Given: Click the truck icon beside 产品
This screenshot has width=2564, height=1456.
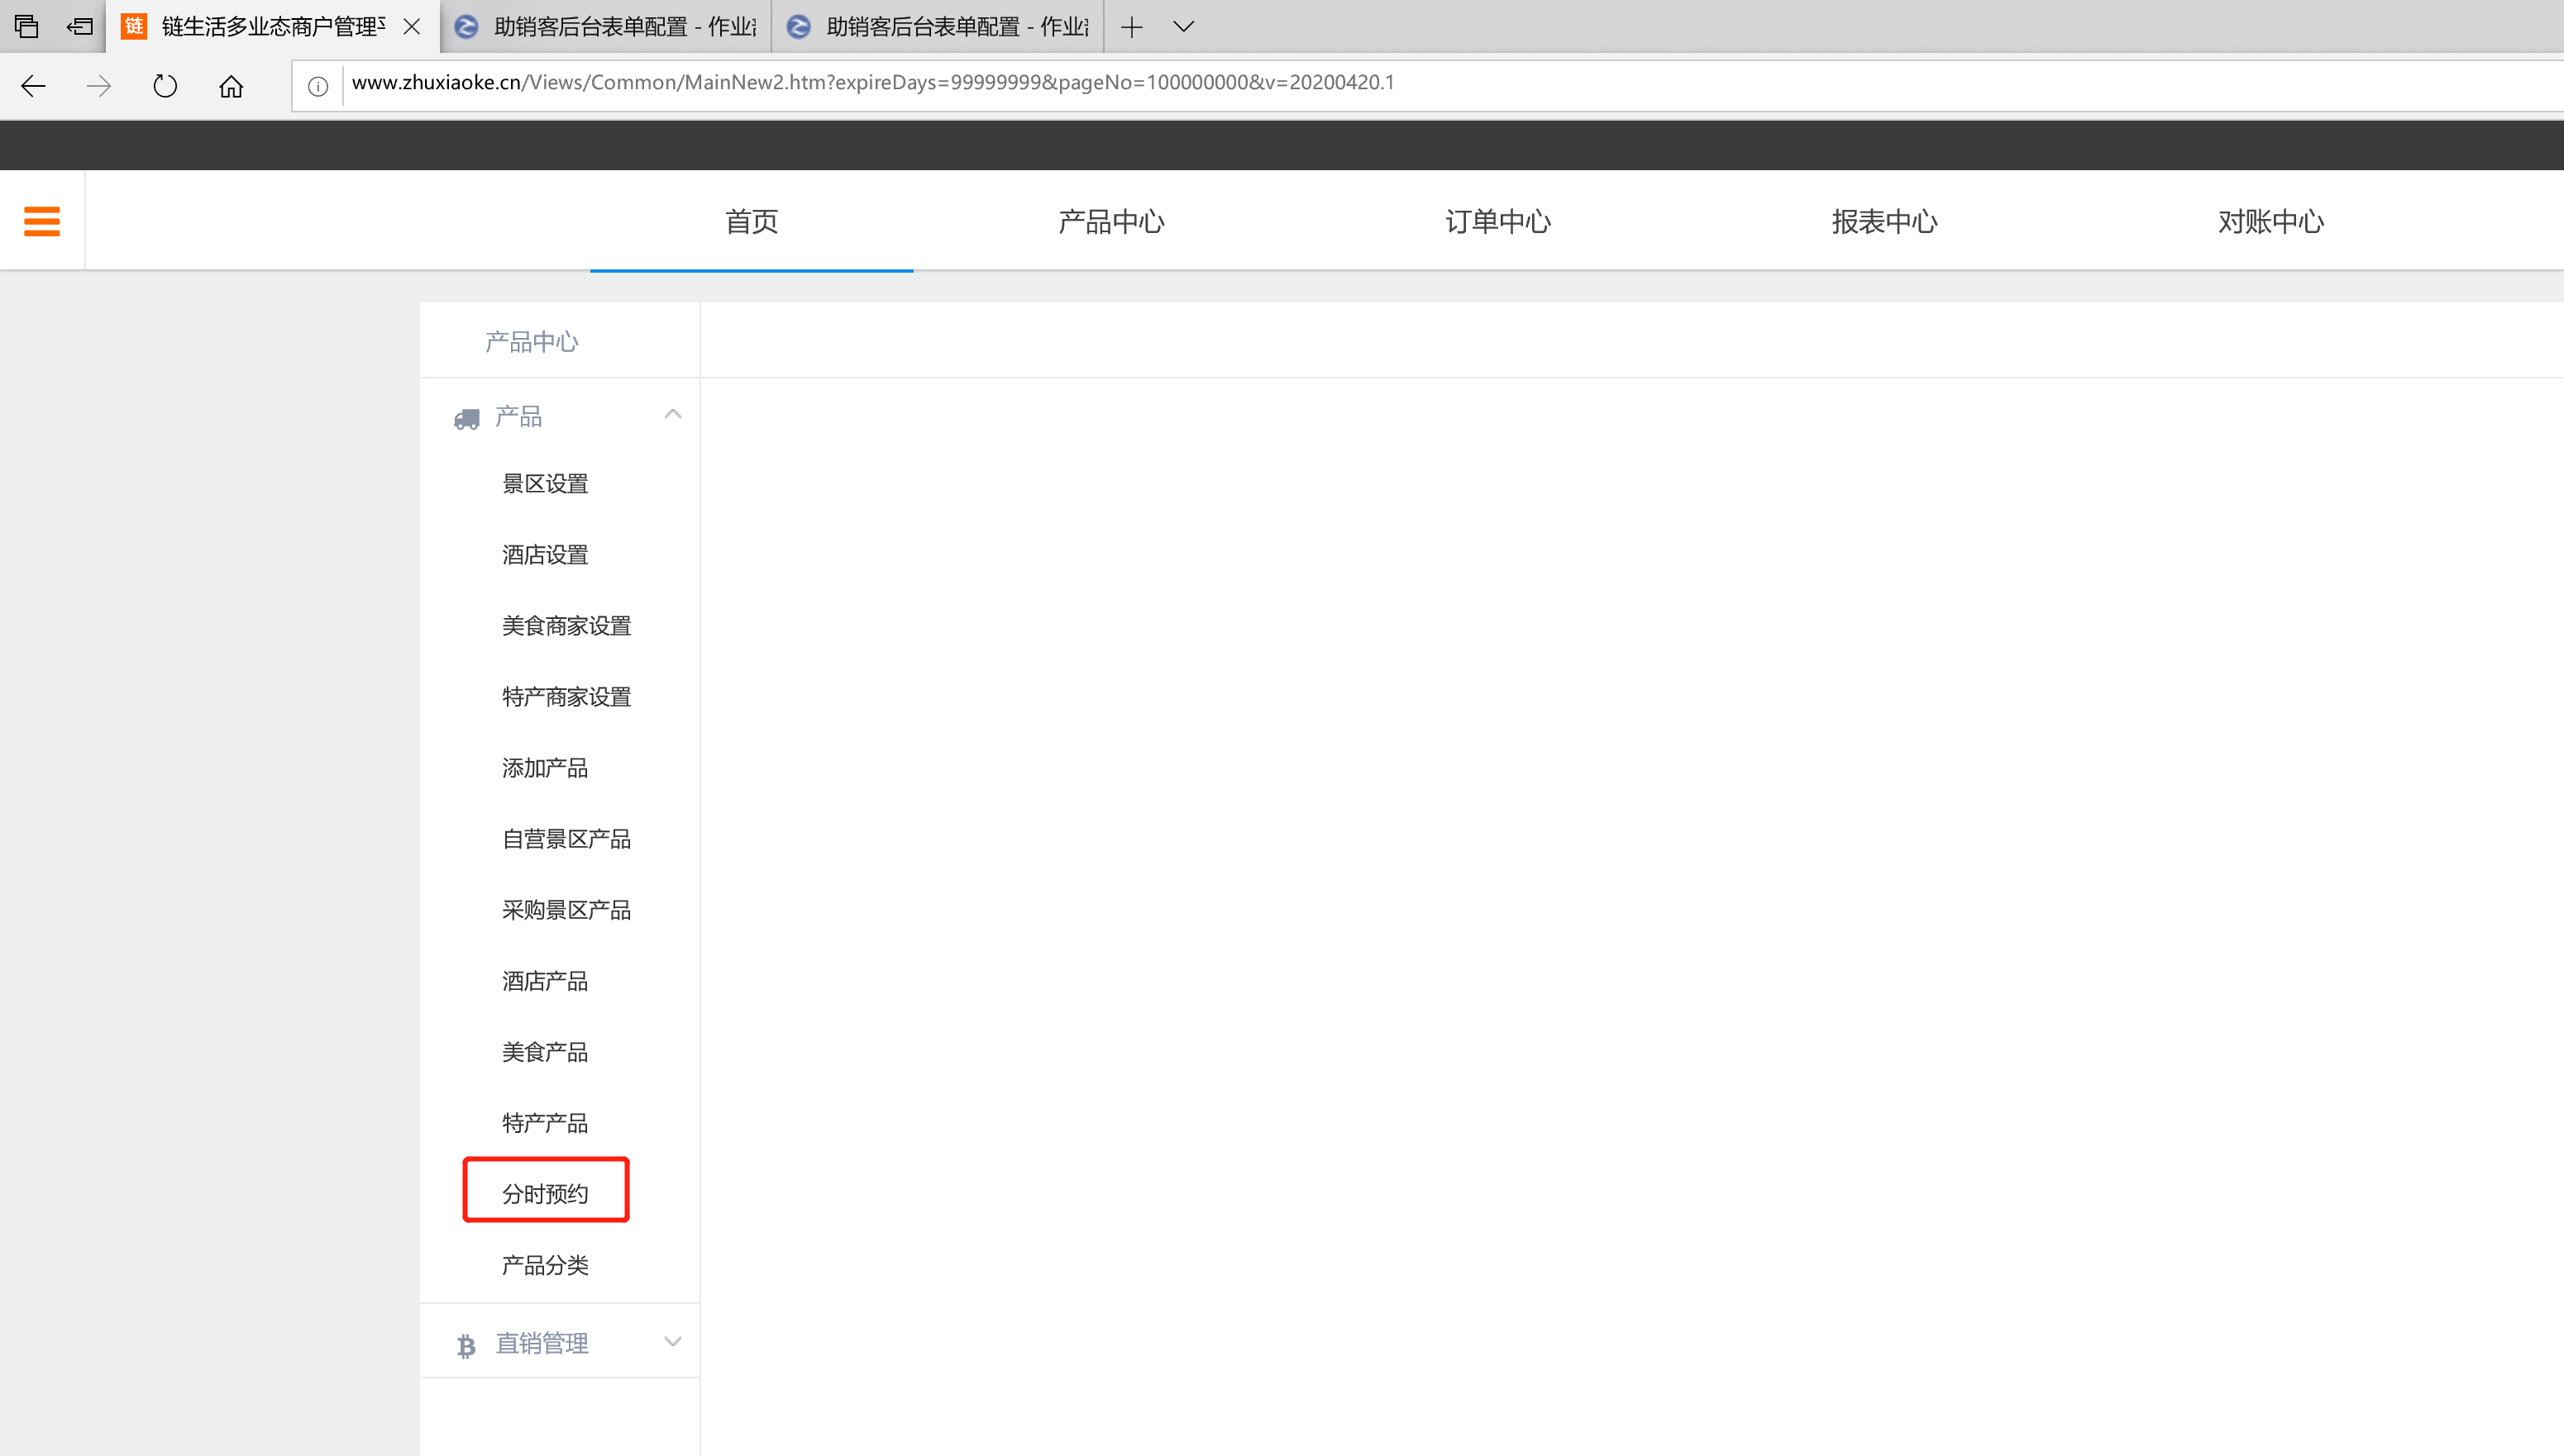Looking at the screenshot, I should point(466,418).
